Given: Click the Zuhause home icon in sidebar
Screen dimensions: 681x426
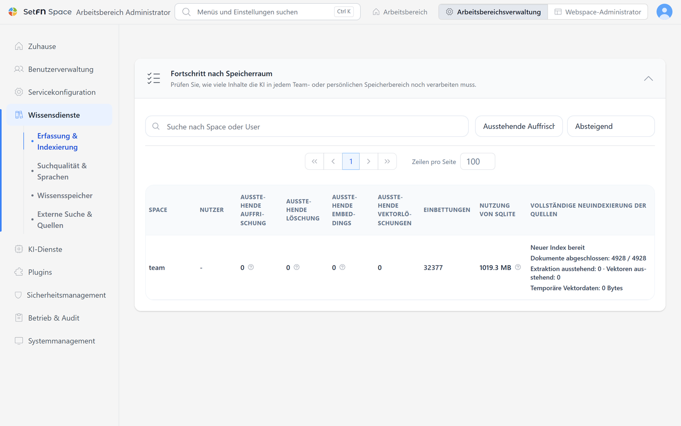Looking at the screenshot, I should tap(19, 46).
